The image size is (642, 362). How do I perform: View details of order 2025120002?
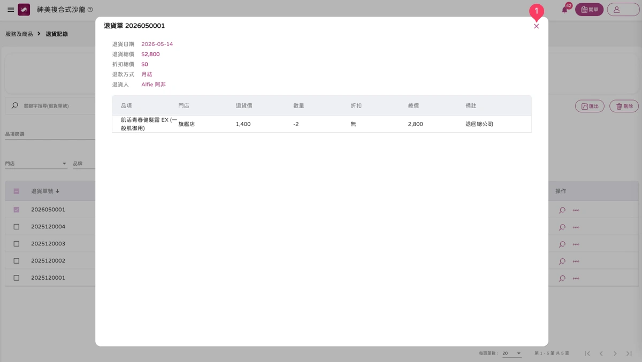click(562, 261)
